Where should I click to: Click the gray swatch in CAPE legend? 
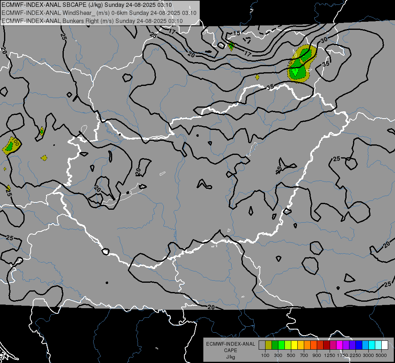click(262, 345)
